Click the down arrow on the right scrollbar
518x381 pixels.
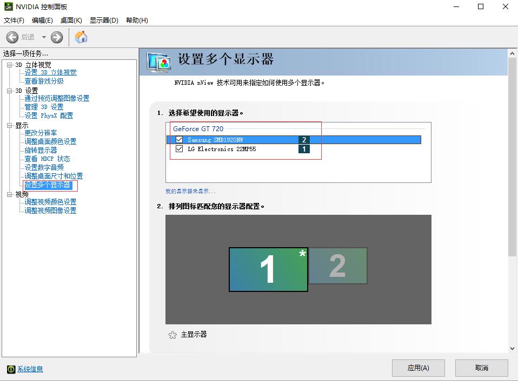pos(512,348)
